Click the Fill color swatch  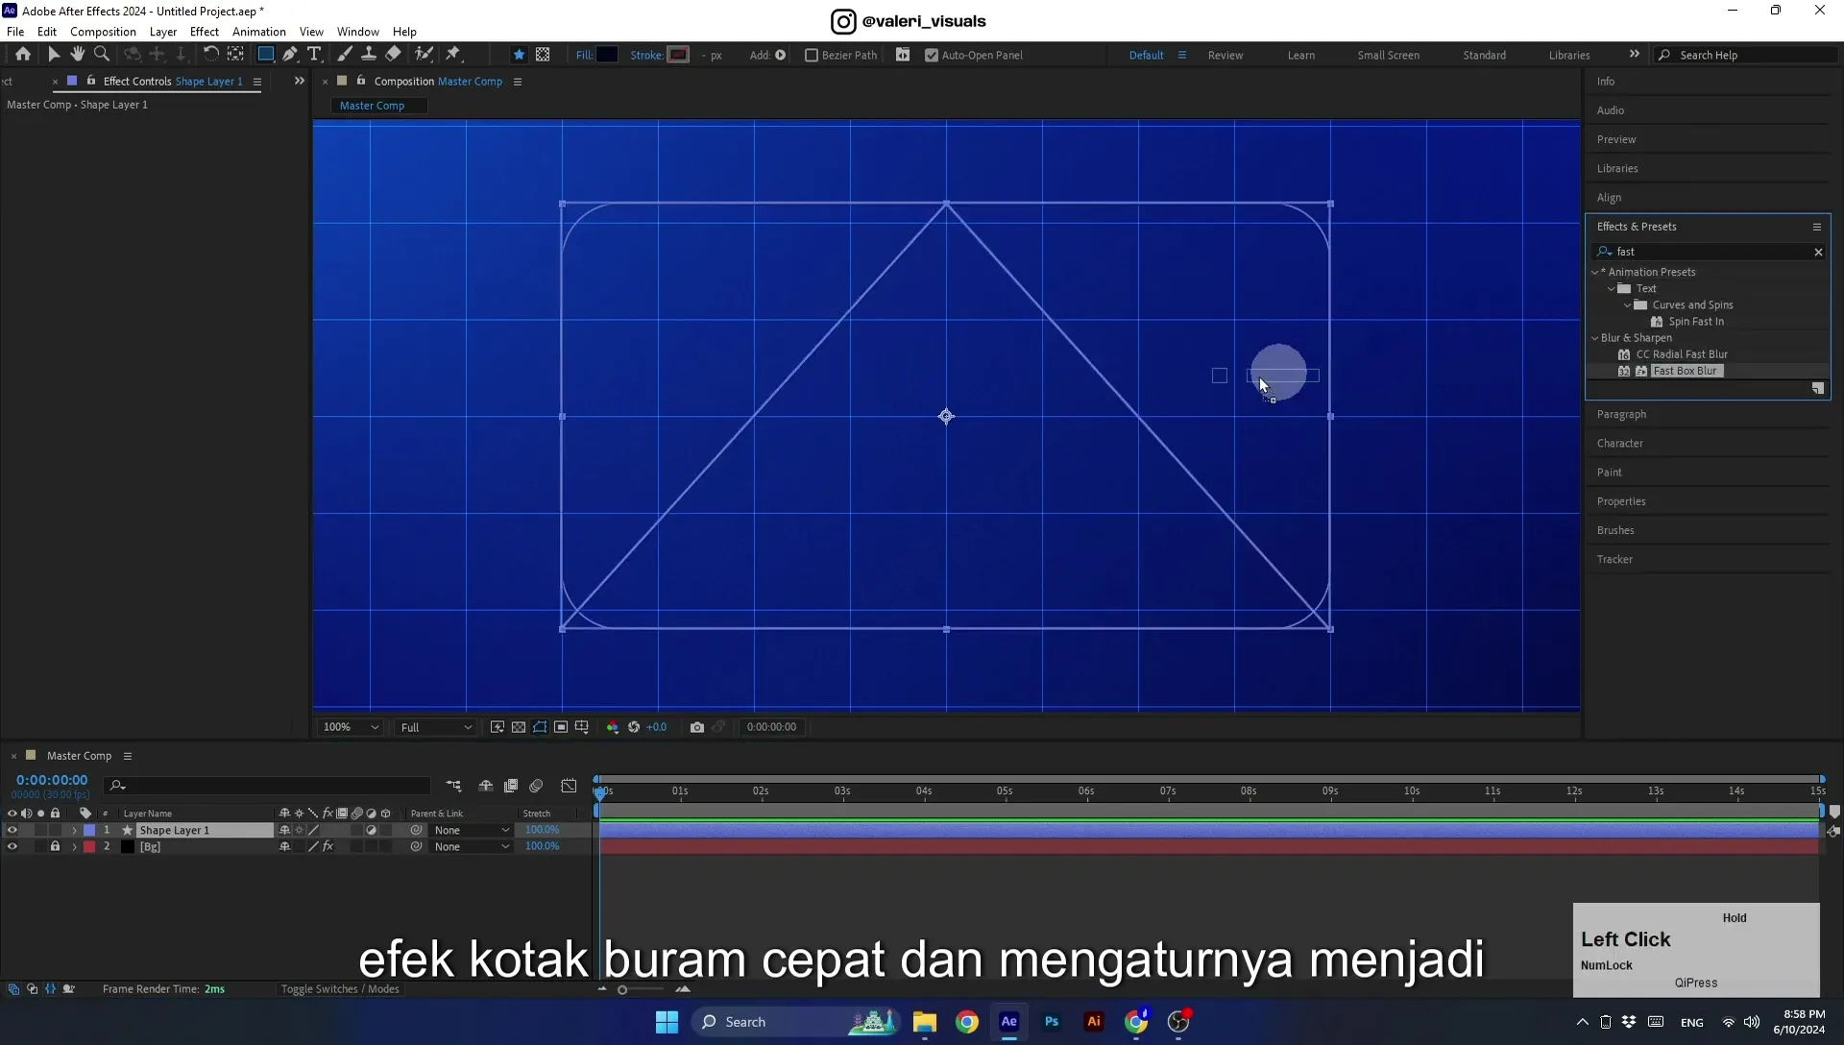click(607, 55)
